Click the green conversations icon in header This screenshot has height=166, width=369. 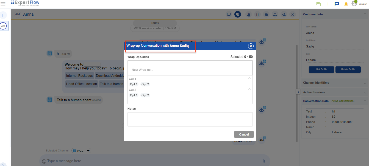pos(318,4)
